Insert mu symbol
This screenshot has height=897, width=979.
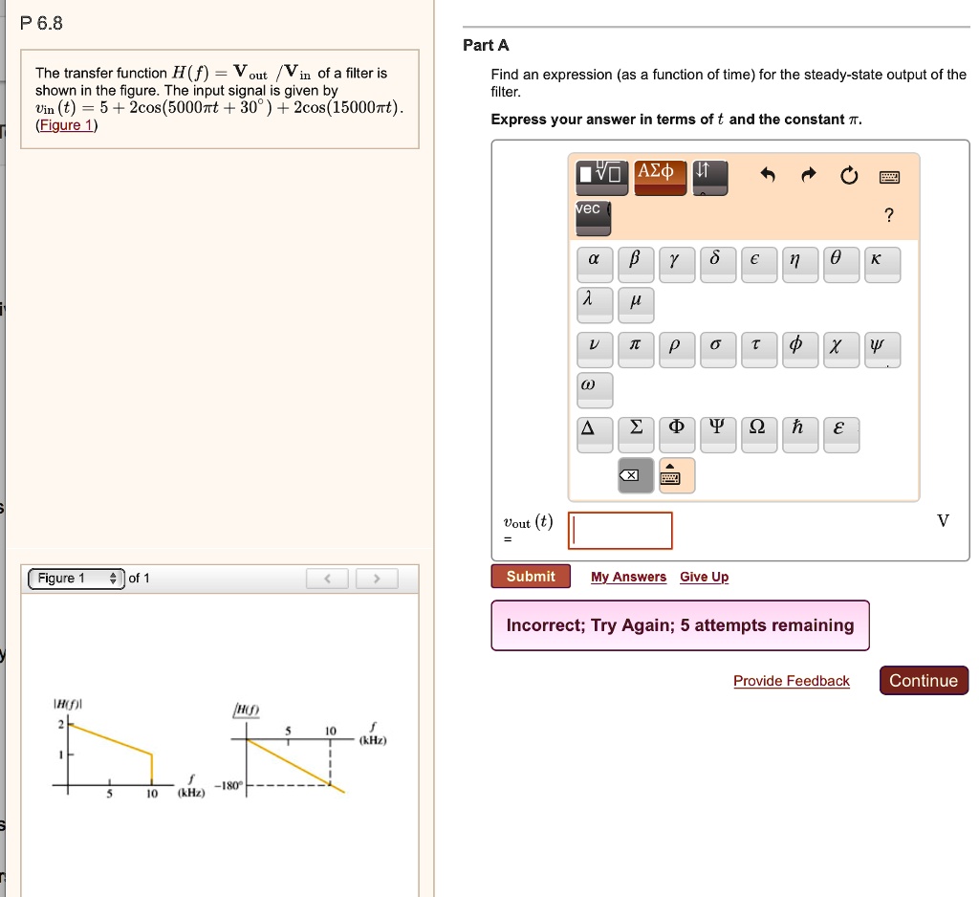[636, 305]
